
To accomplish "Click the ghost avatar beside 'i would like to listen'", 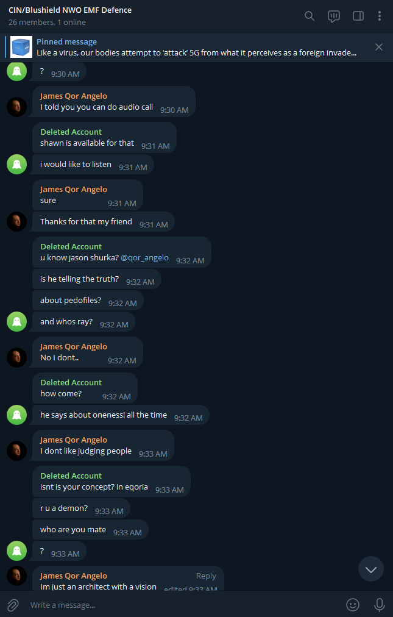I will [17, 164].
